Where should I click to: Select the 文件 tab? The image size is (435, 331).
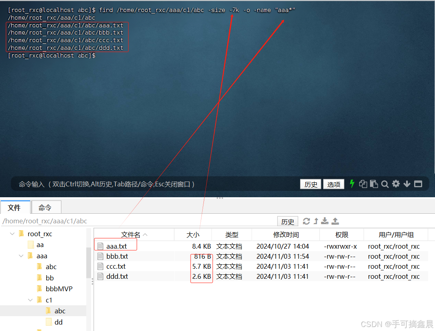(15, 207)
